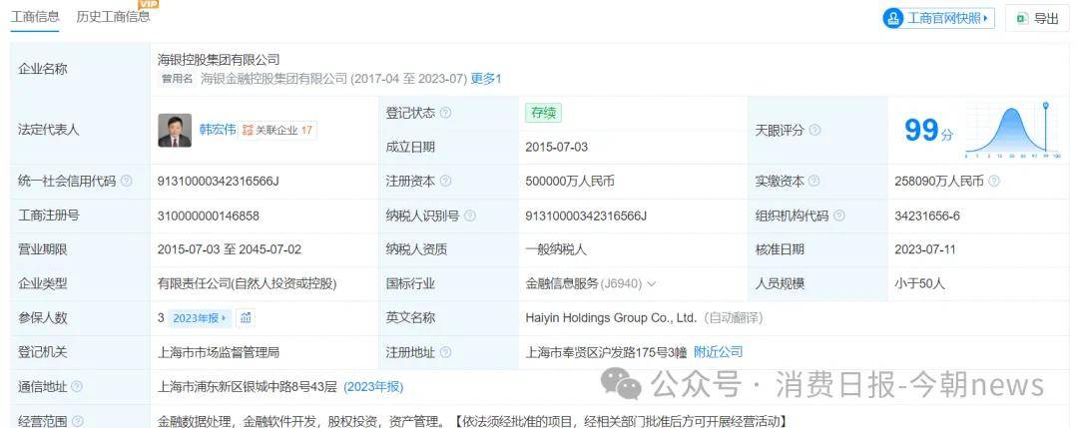
Task: Click help icon next to 纳税人识别号
Action: [470, 215]
